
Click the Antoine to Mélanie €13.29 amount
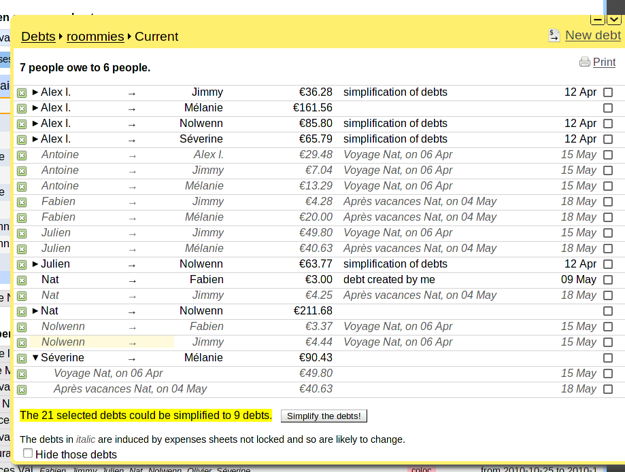pos(316,186)
